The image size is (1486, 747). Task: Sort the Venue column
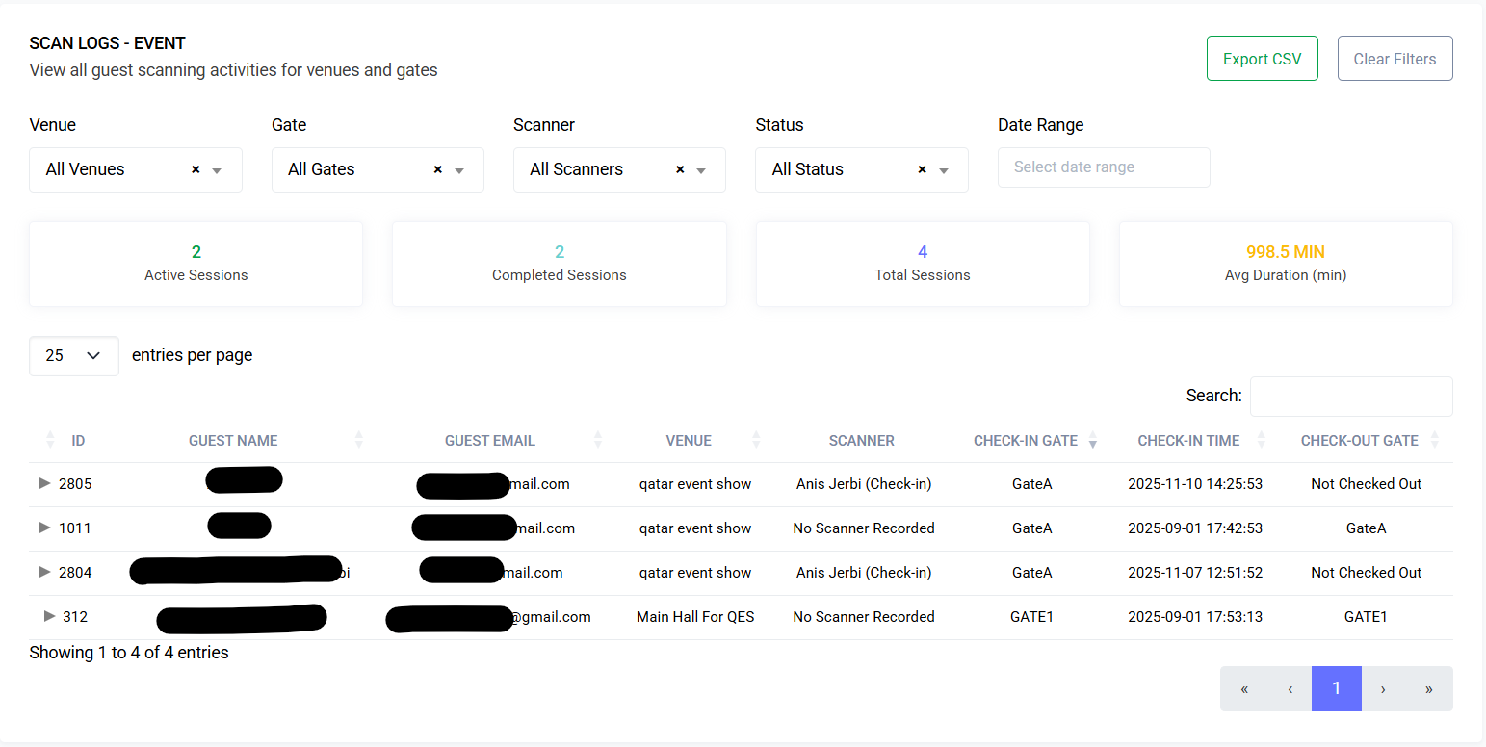[x=757, y=440]
